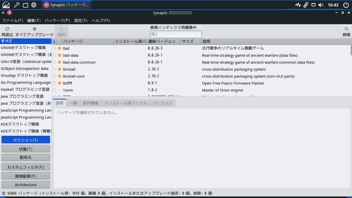Click the 状態(T) filter button

click(26, 149)
